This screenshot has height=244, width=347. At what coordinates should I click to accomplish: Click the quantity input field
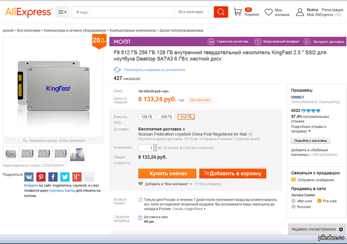coord(146,148)
